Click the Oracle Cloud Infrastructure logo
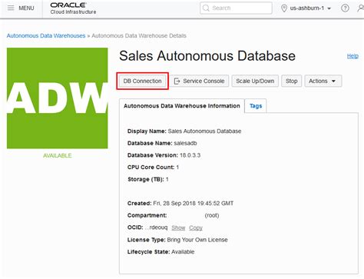 73,8
